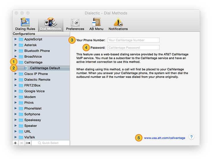Click in the Your Phone Number field
This screenshot has height=160, width=212.
point(133,40)
